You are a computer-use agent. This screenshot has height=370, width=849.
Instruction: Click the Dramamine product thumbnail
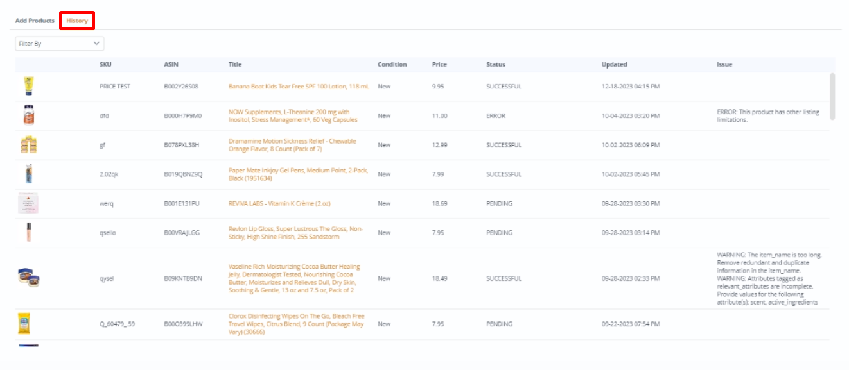point(29,144)
